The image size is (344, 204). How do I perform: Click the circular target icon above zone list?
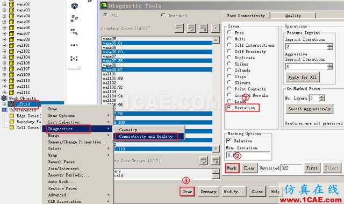point(216,29)
